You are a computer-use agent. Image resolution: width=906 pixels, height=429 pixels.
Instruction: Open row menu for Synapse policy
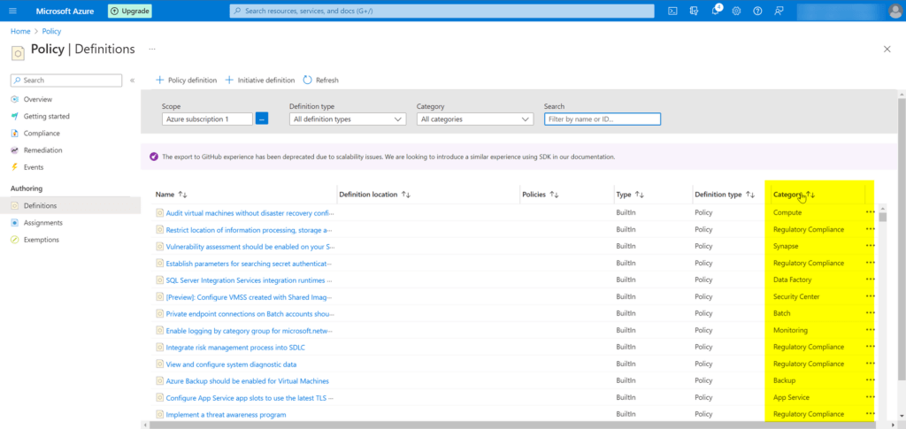[871, 246]
